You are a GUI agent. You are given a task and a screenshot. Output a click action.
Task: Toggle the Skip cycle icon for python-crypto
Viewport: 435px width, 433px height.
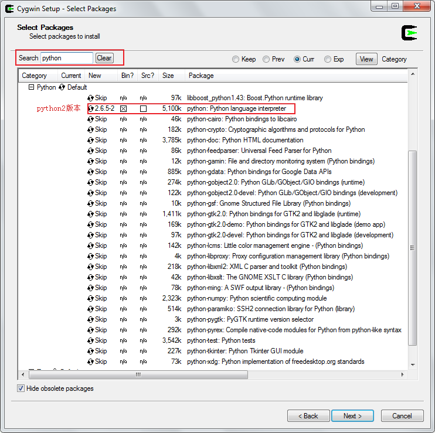(90, 129)
